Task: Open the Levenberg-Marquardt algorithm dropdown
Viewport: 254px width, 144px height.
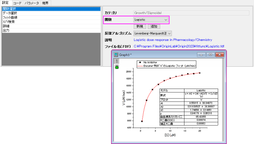Action: coord(152,34)
